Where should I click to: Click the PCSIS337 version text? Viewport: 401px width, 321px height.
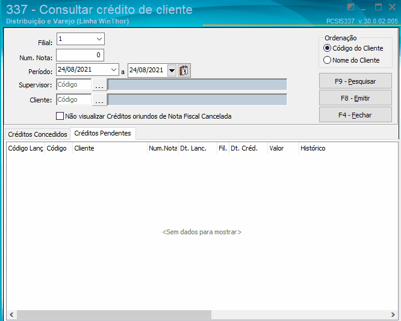tap(362, 21)
